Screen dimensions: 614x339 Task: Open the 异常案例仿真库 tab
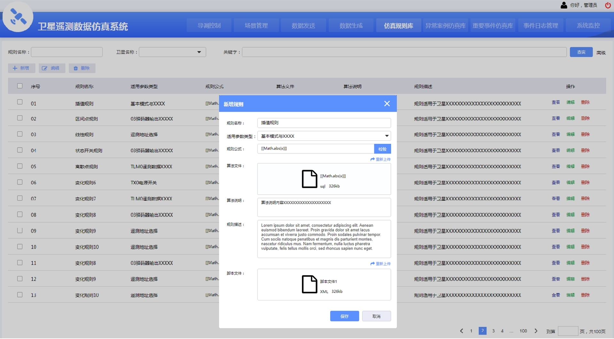coord(445,26)
